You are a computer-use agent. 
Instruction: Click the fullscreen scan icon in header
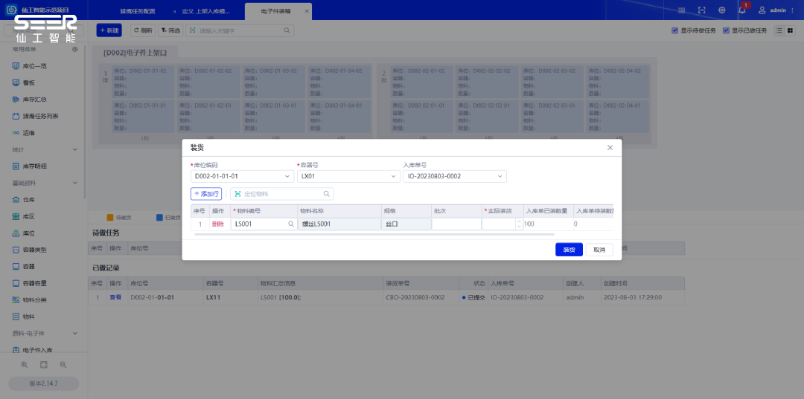pyautogui.click(x=701, y=10)
